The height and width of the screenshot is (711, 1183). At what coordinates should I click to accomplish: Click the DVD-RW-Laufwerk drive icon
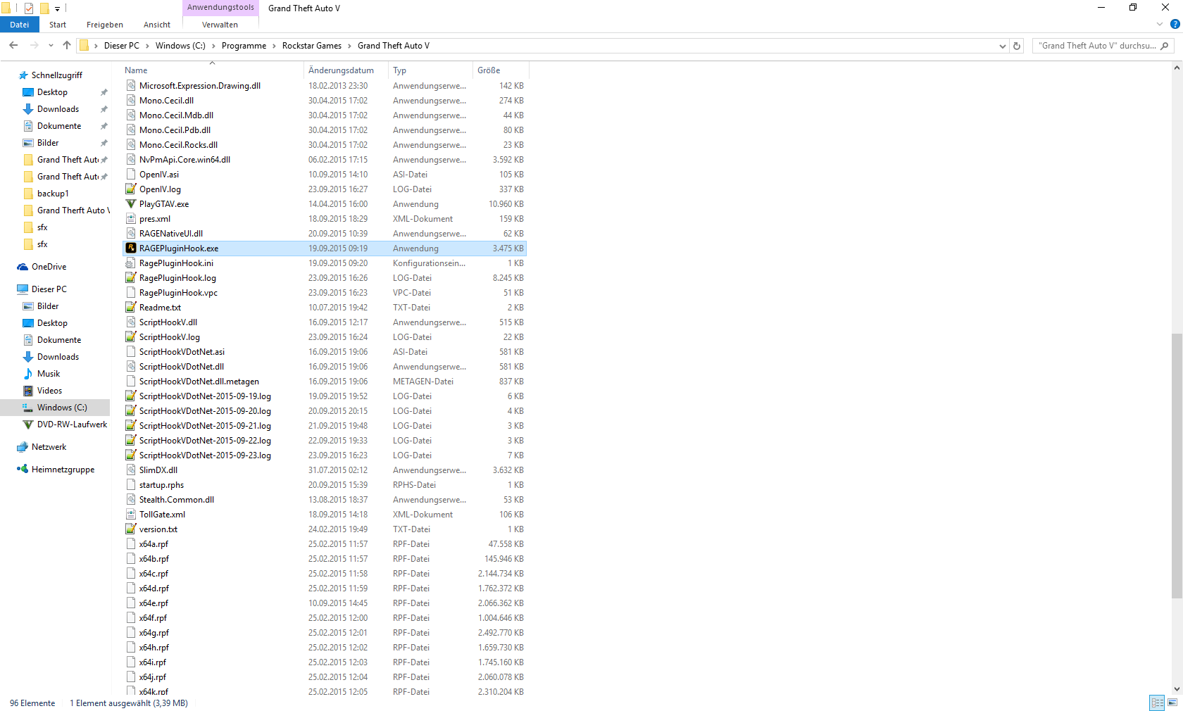[28, 424]
